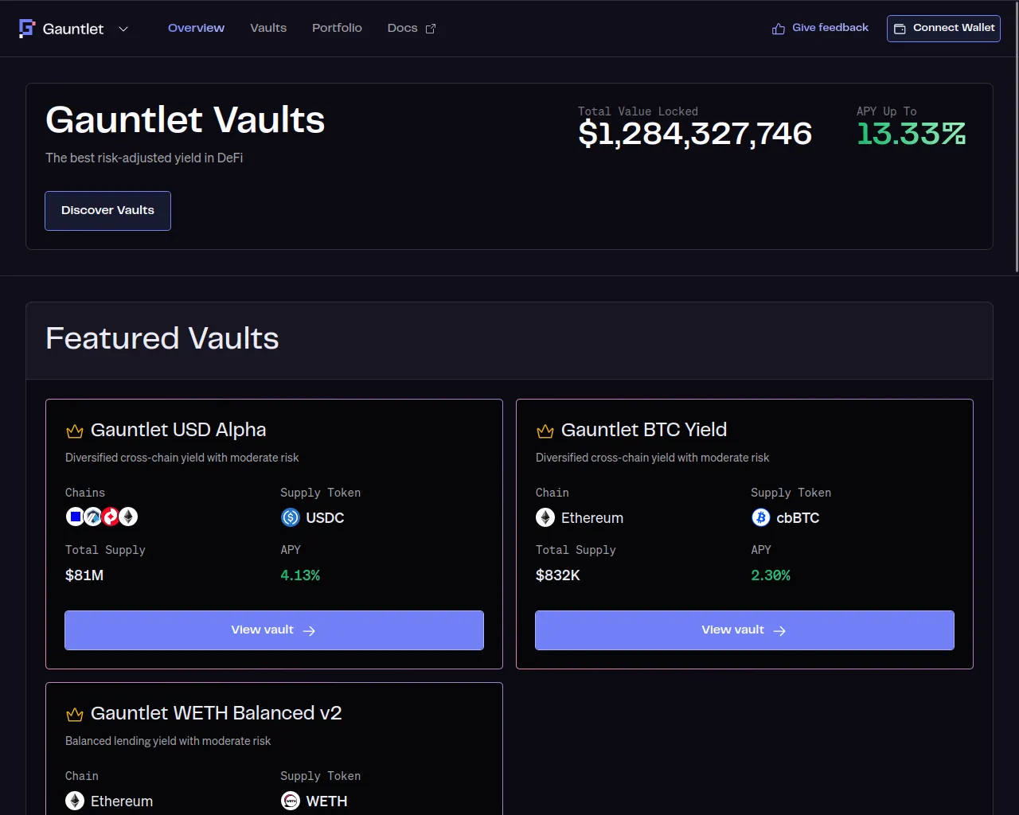Open the Overview tab
This screenshot has width=1019, height=815.
(x=196, y=28)
